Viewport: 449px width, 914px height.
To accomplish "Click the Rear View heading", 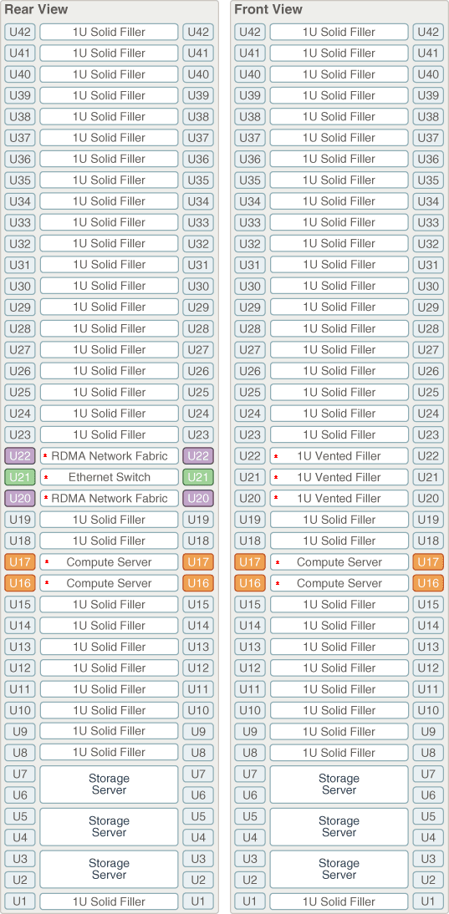I will point(36,9).
